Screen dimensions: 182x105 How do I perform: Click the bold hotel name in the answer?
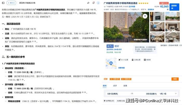pos(50,10)
